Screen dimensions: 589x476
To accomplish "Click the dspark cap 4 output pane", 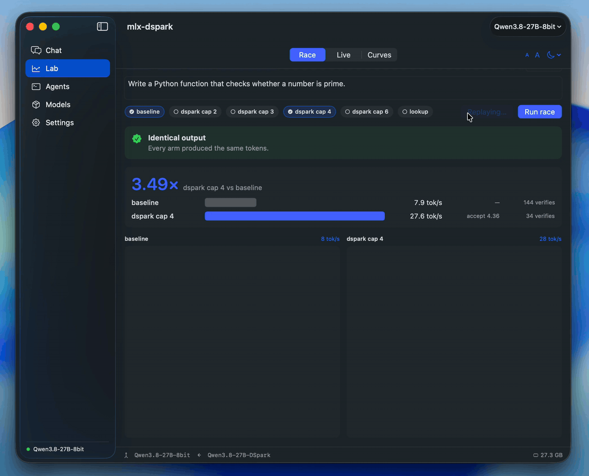I will coord(454,342).
